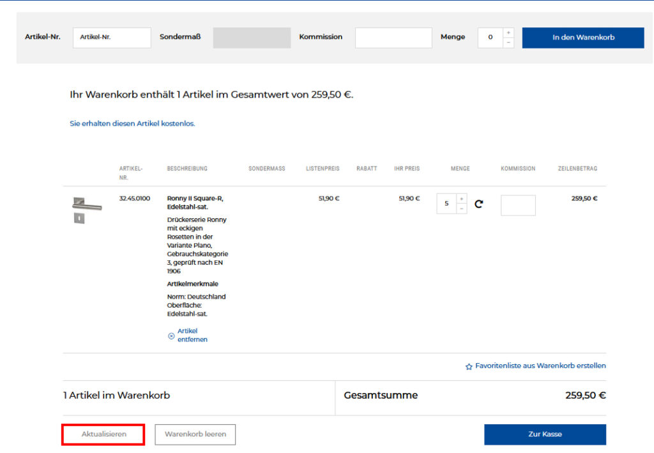Click the circled X remove-article icon
This screenshot has width=654, height=453.
(171, 336)
